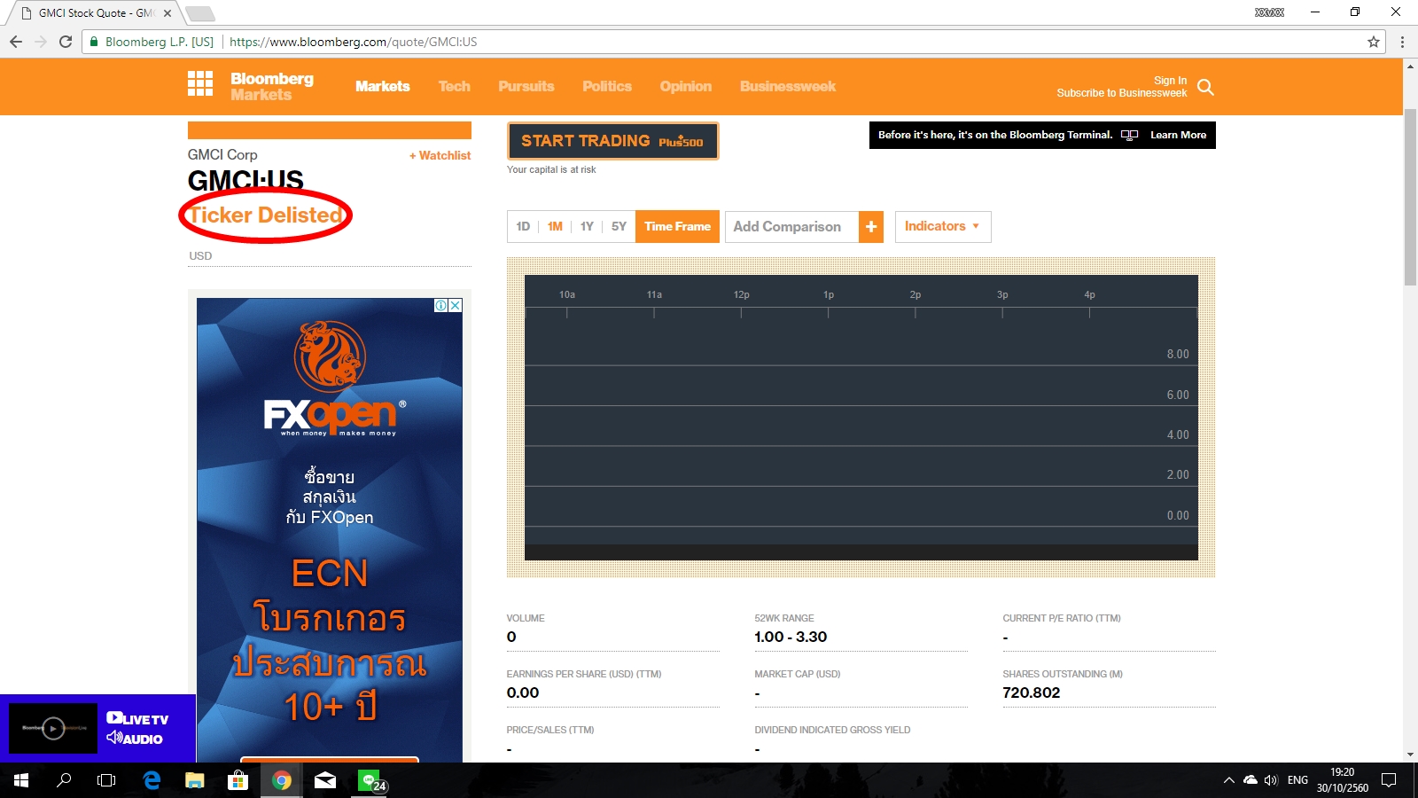Click the secure padlock site info icon
This screenshot has height=798, width=1418.
tap(94, 42)
